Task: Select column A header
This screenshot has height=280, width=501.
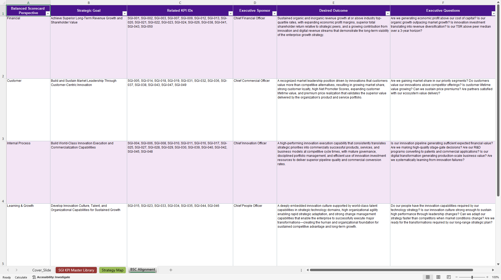Action: click(28, 3)
